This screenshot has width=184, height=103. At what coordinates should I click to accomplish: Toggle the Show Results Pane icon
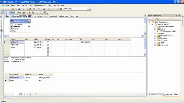[x=13, y=13]
